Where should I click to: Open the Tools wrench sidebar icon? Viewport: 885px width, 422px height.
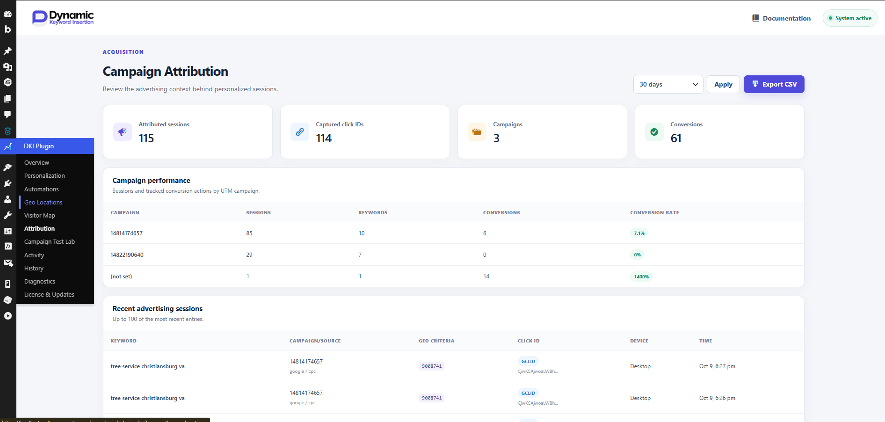click(x=7, y=215)
